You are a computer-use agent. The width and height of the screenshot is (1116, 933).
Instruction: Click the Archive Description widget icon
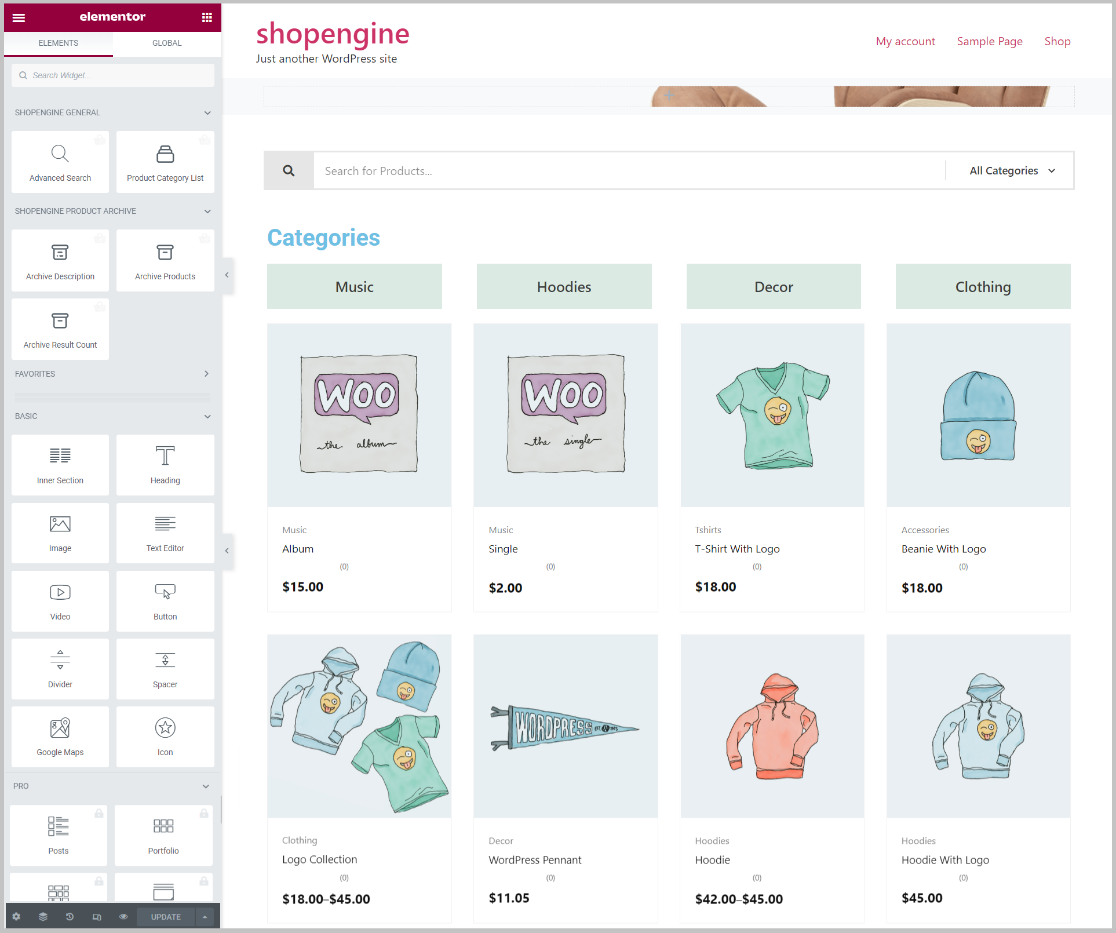pos(59,252)
